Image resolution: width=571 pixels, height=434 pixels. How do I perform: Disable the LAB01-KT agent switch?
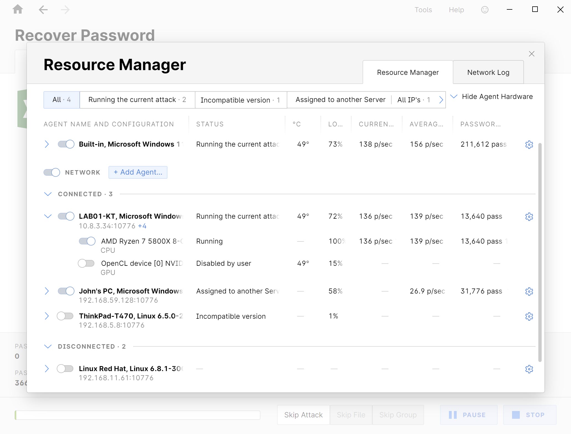(x=66, y=216)
